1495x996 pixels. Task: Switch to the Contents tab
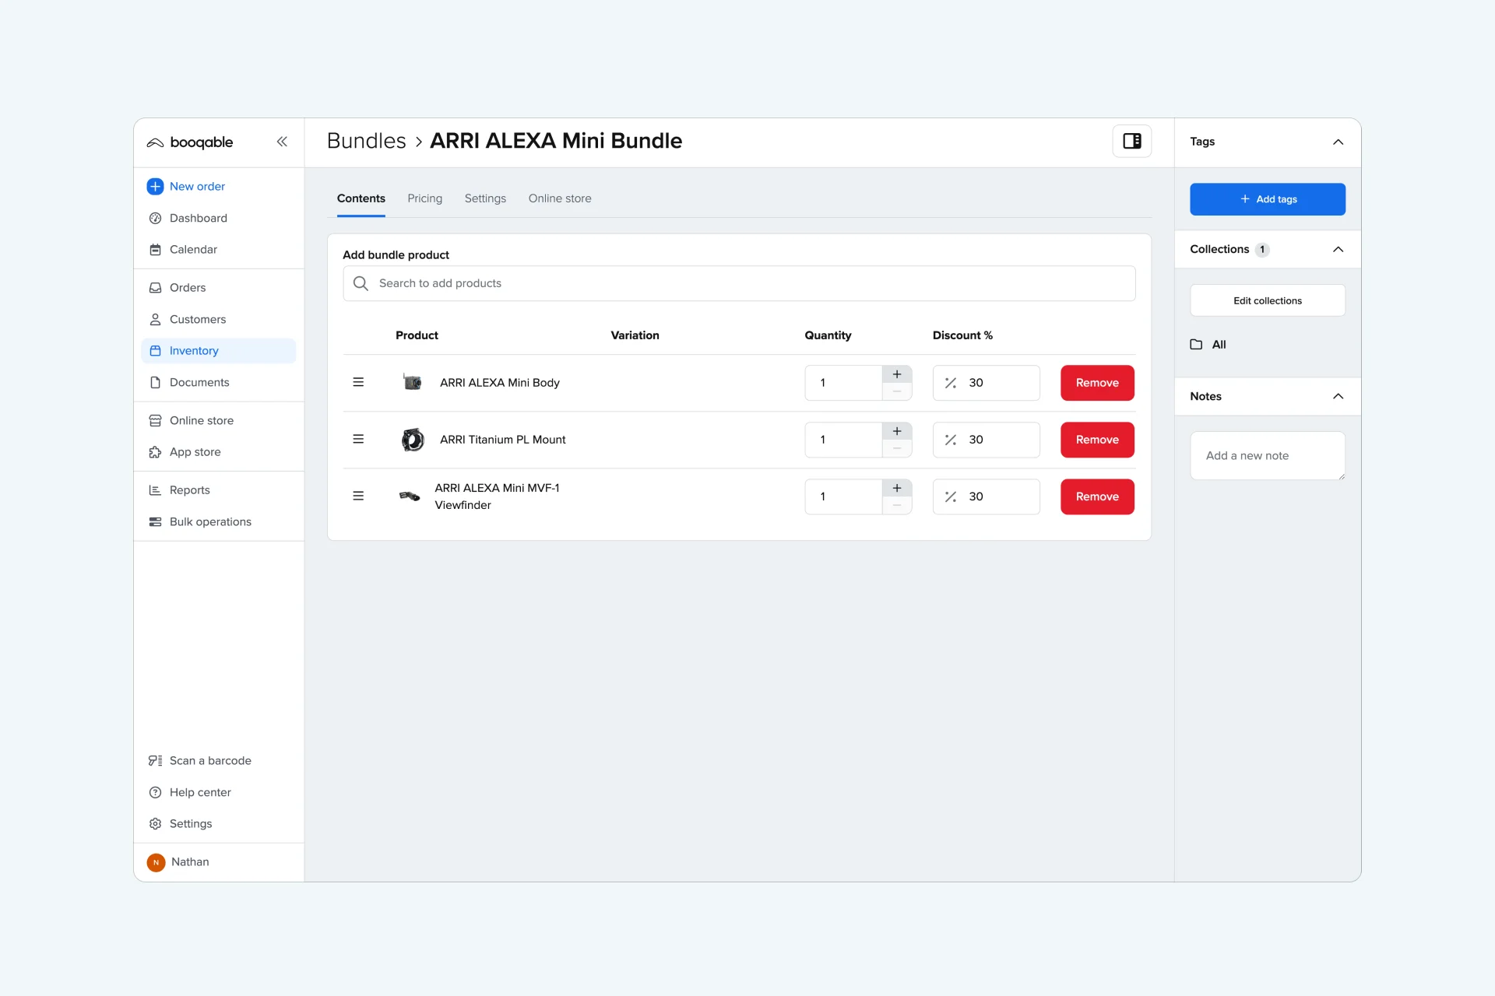coord(361,199)
